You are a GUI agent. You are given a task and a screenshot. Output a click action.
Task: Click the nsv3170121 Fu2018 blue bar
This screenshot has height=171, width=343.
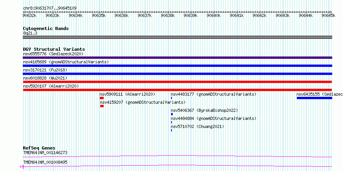click(177, 74)
